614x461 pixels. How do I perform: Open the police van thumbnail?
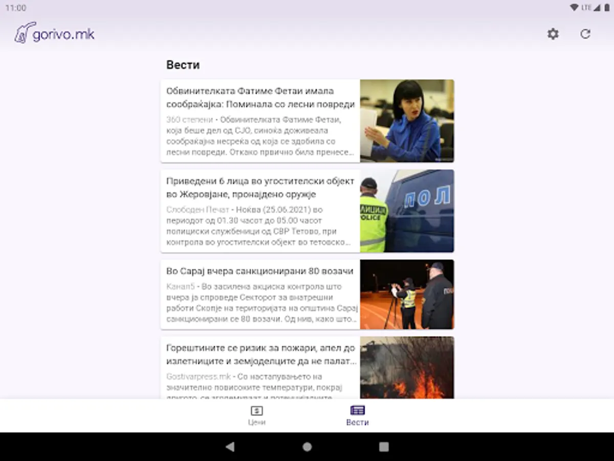click(407, 211)
